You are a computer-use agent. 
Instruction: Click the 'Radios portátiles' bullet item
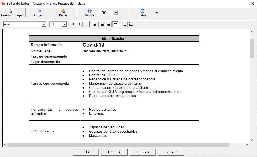[102, 109]
